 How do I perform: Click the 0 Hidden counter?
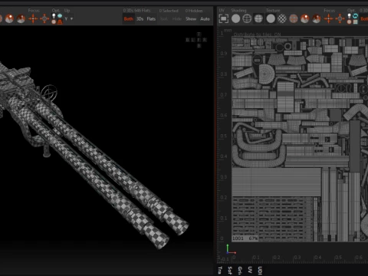pos(194,11)
